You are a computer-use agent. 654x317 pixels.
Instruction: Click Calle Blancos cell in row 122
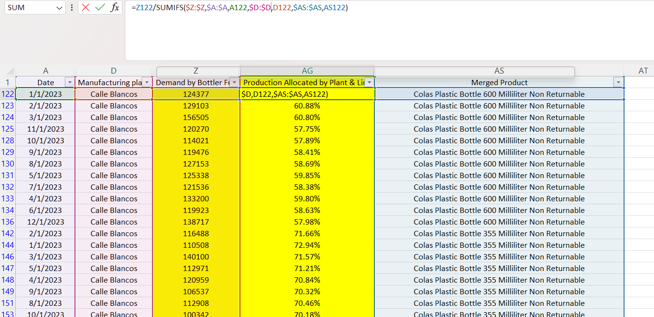114,94
